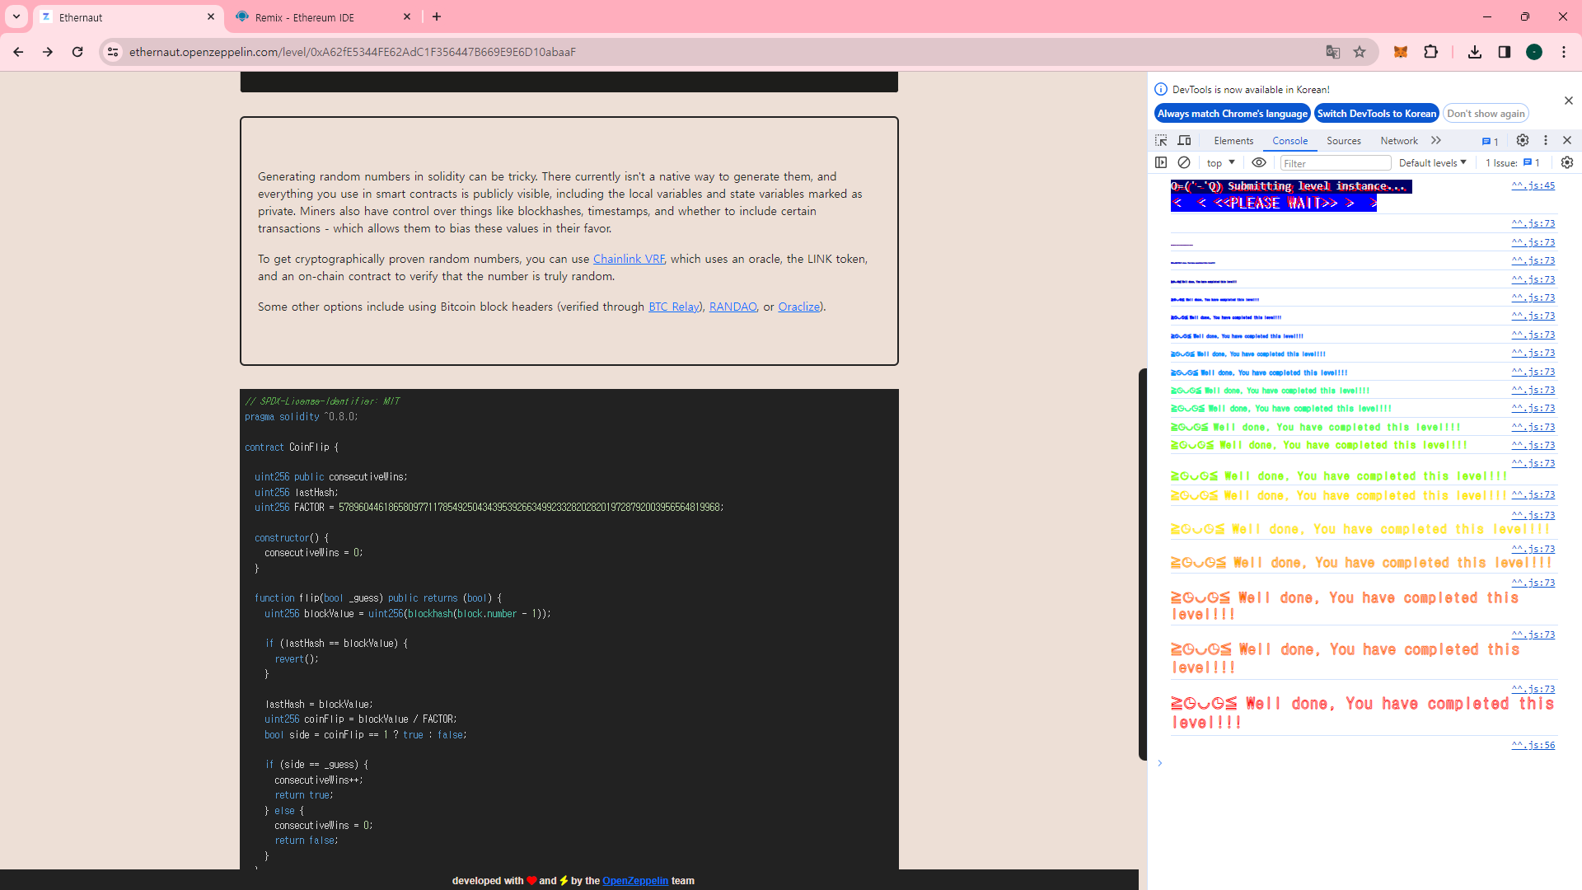Open the ^^.js:56 source link
Image resolution: width=1582 pixels, height=890 pixels.
pyautogui.click(x=1533, y=745)
